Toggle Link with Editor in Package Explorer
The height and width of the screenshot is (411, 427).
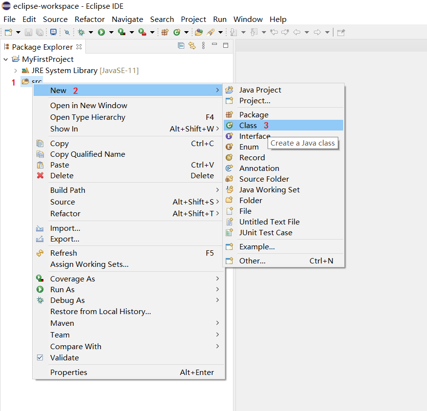[192, 45]
